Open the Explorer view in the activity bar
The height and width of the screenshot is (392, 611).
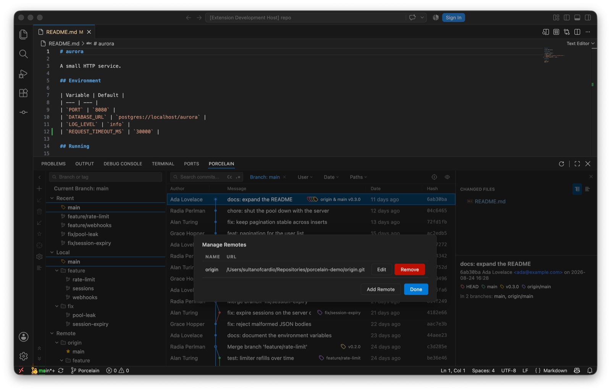pos(23,34)
